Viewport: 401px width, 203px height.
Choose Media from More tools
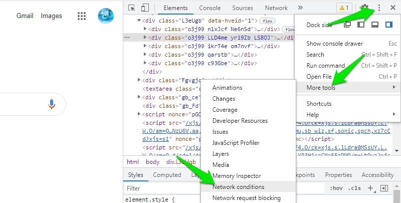(x=248, y=164)
